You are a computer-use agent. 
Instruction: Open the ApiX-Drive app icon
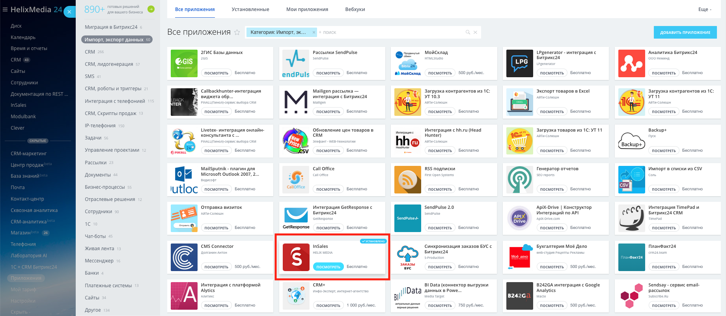520,218
